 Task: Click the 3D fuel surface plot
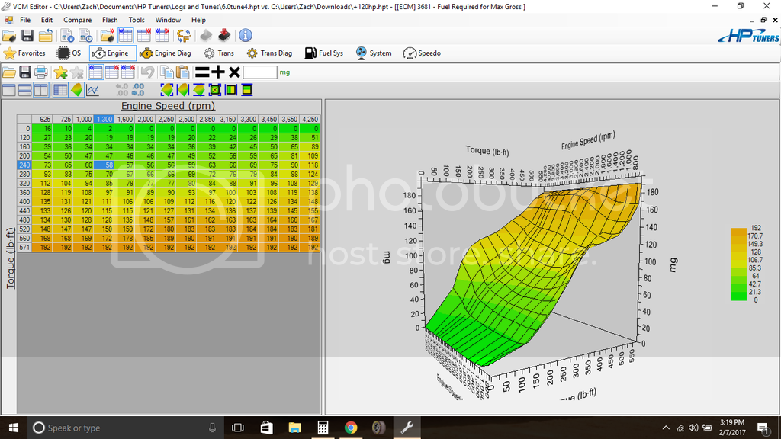[533, 274]
